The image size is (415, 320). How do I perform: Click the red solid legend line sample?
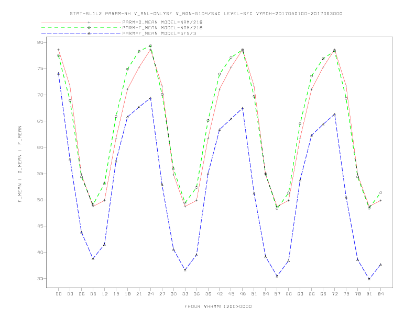[81, 22]
